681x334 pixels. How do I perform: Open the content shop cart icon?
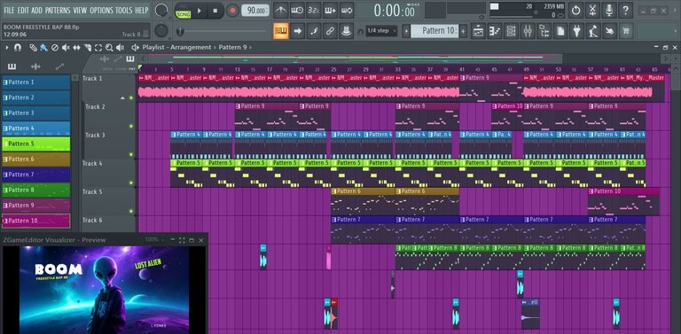click(x=626, y=31)
